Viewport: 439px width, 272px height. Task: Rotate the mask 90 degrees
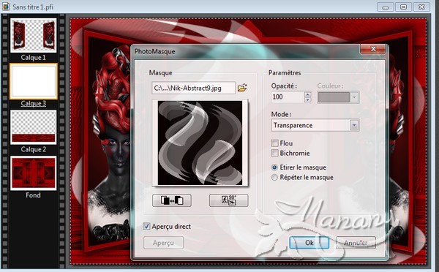(x=228, y=200)
